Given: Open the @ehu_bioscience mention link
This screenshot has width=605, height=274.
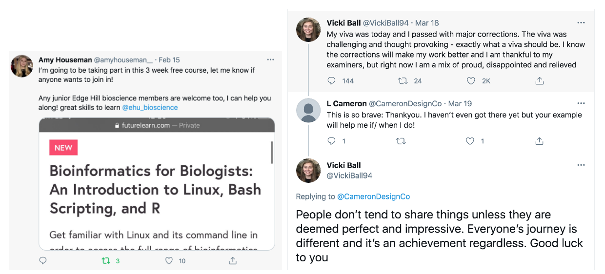Looking at the screenshot, I should click(150, 107).
